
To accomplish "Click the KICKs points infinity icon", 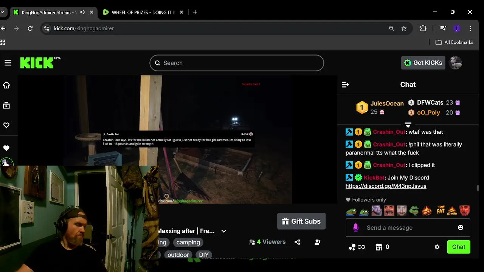I will click(x=357, y=247).
